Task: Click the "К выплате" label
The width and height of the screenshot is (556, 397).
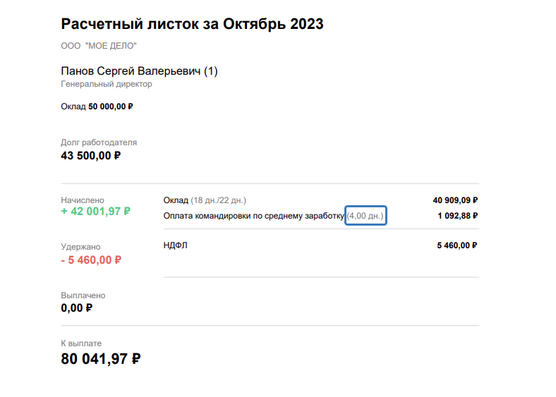Action: pyautogui.click(x=80, y=343)
